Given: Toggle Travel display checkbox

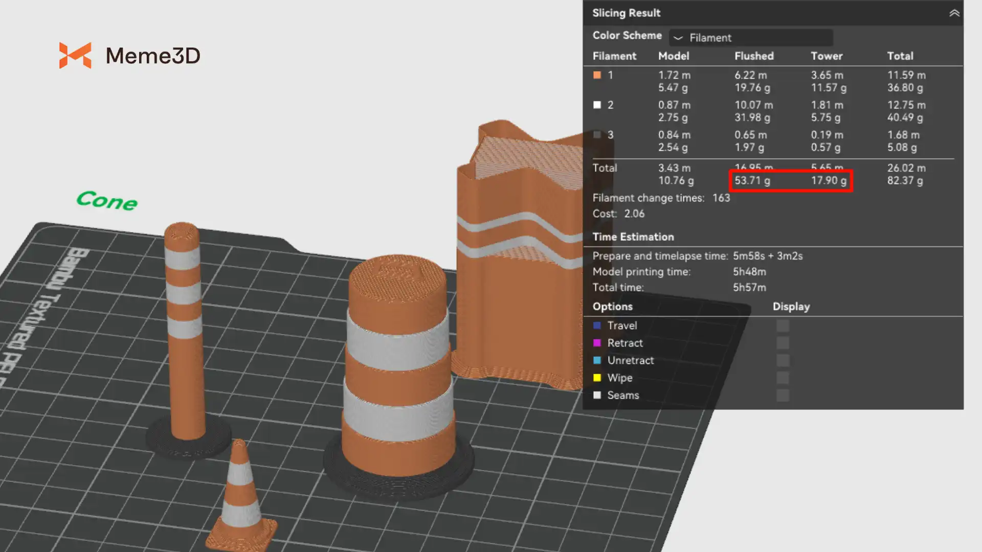Looking at the screenshot, I should tap(783, 326).
